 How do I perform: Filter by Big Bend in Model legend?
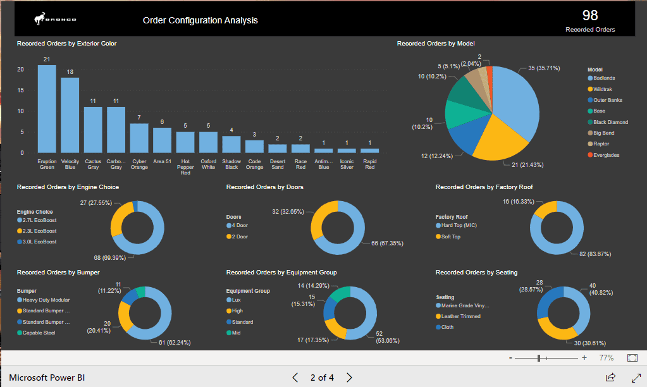click(x=601, y=133)
